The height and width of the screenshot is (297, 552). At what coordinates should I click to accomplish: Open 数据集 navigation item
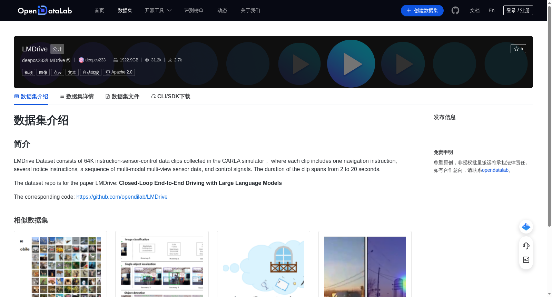[x=125, y=10]
